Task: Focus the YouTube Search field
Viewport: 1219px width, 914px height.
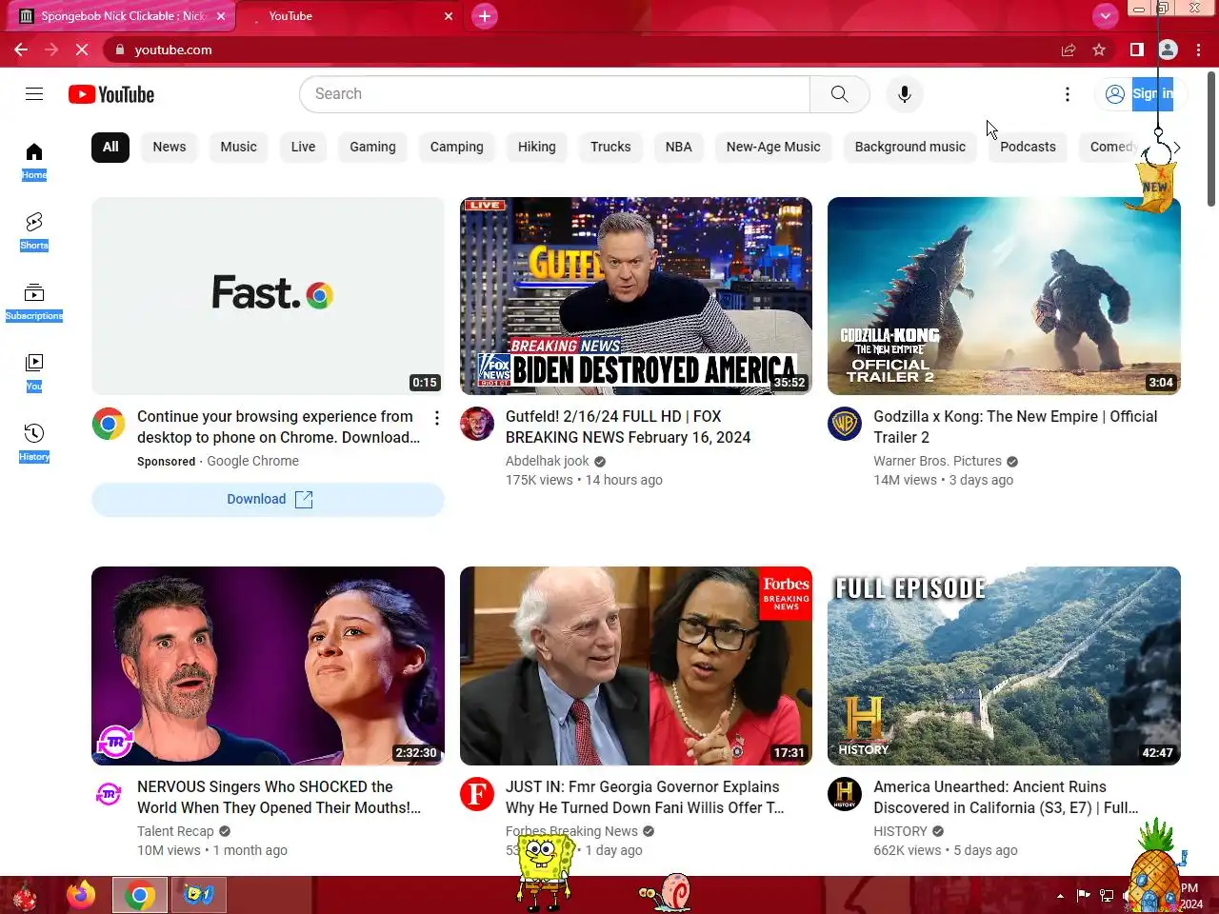Action: (554, 94)
